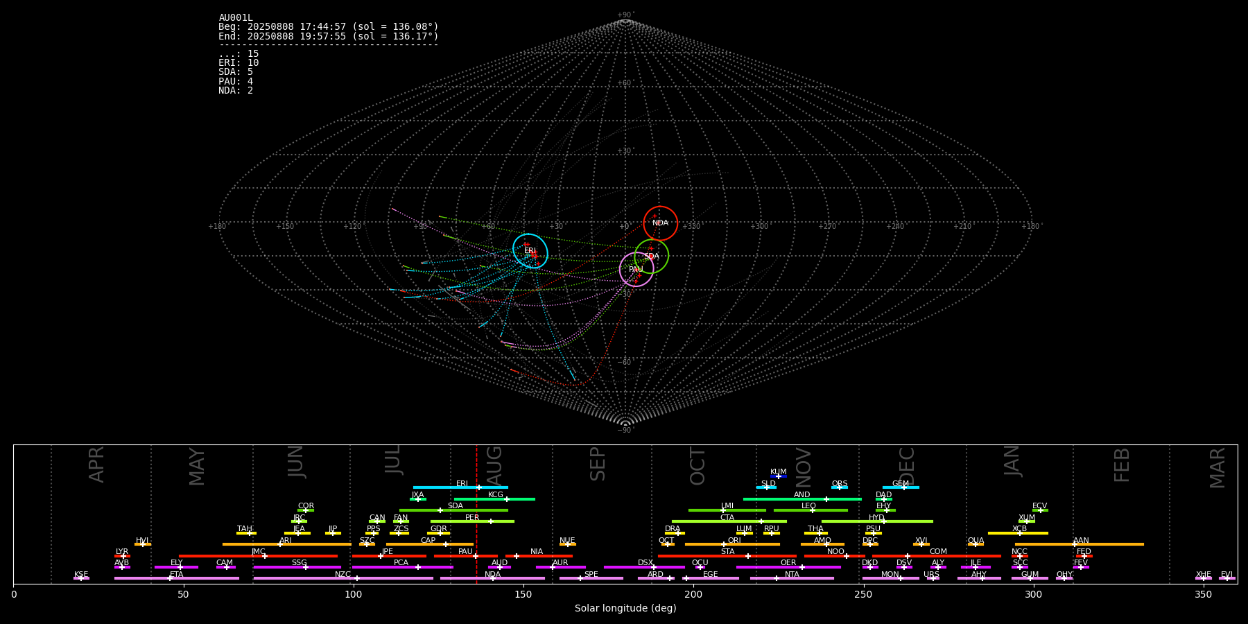The image size is (1248, 624).
Task: Click the red JMC shower bar
Action: point(259,556)
